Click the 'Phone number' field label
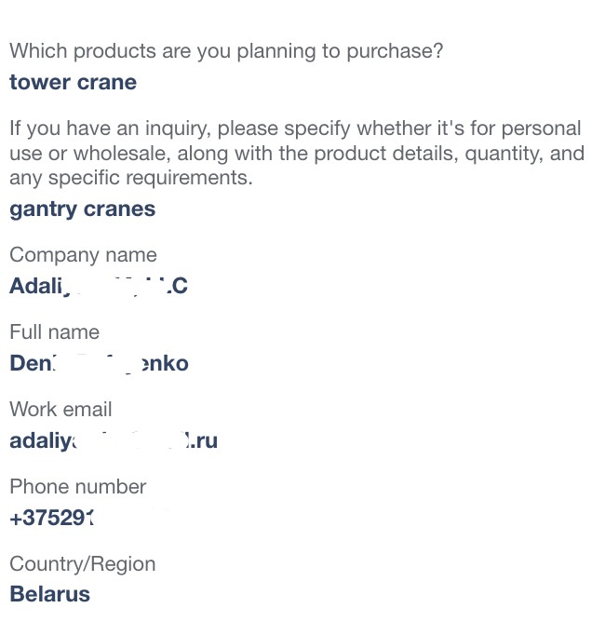 pyautogui.click(x=78, y=487)
